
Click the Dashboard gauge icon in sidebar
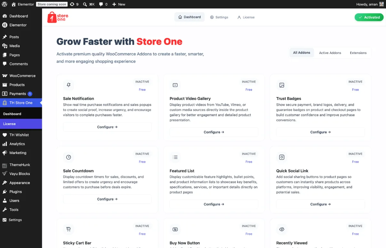click(x=5, y=16)
